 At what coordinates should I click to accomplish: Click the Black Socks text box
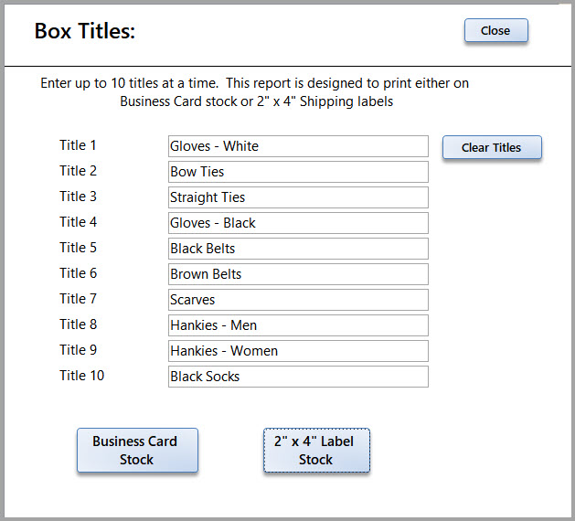coord(298,377)
